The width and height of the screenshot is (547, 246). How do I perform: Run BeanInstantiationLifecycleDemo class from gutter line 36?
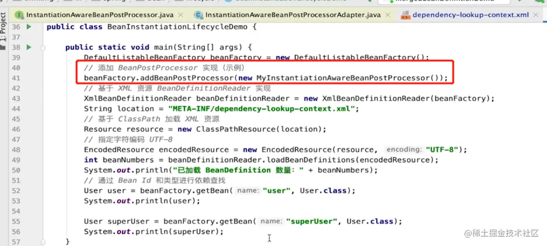(29, 26)
